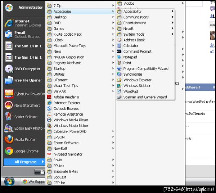The image size is (216, 193).
Task: Open Windows Media Player entry
Action: [80, 120]
